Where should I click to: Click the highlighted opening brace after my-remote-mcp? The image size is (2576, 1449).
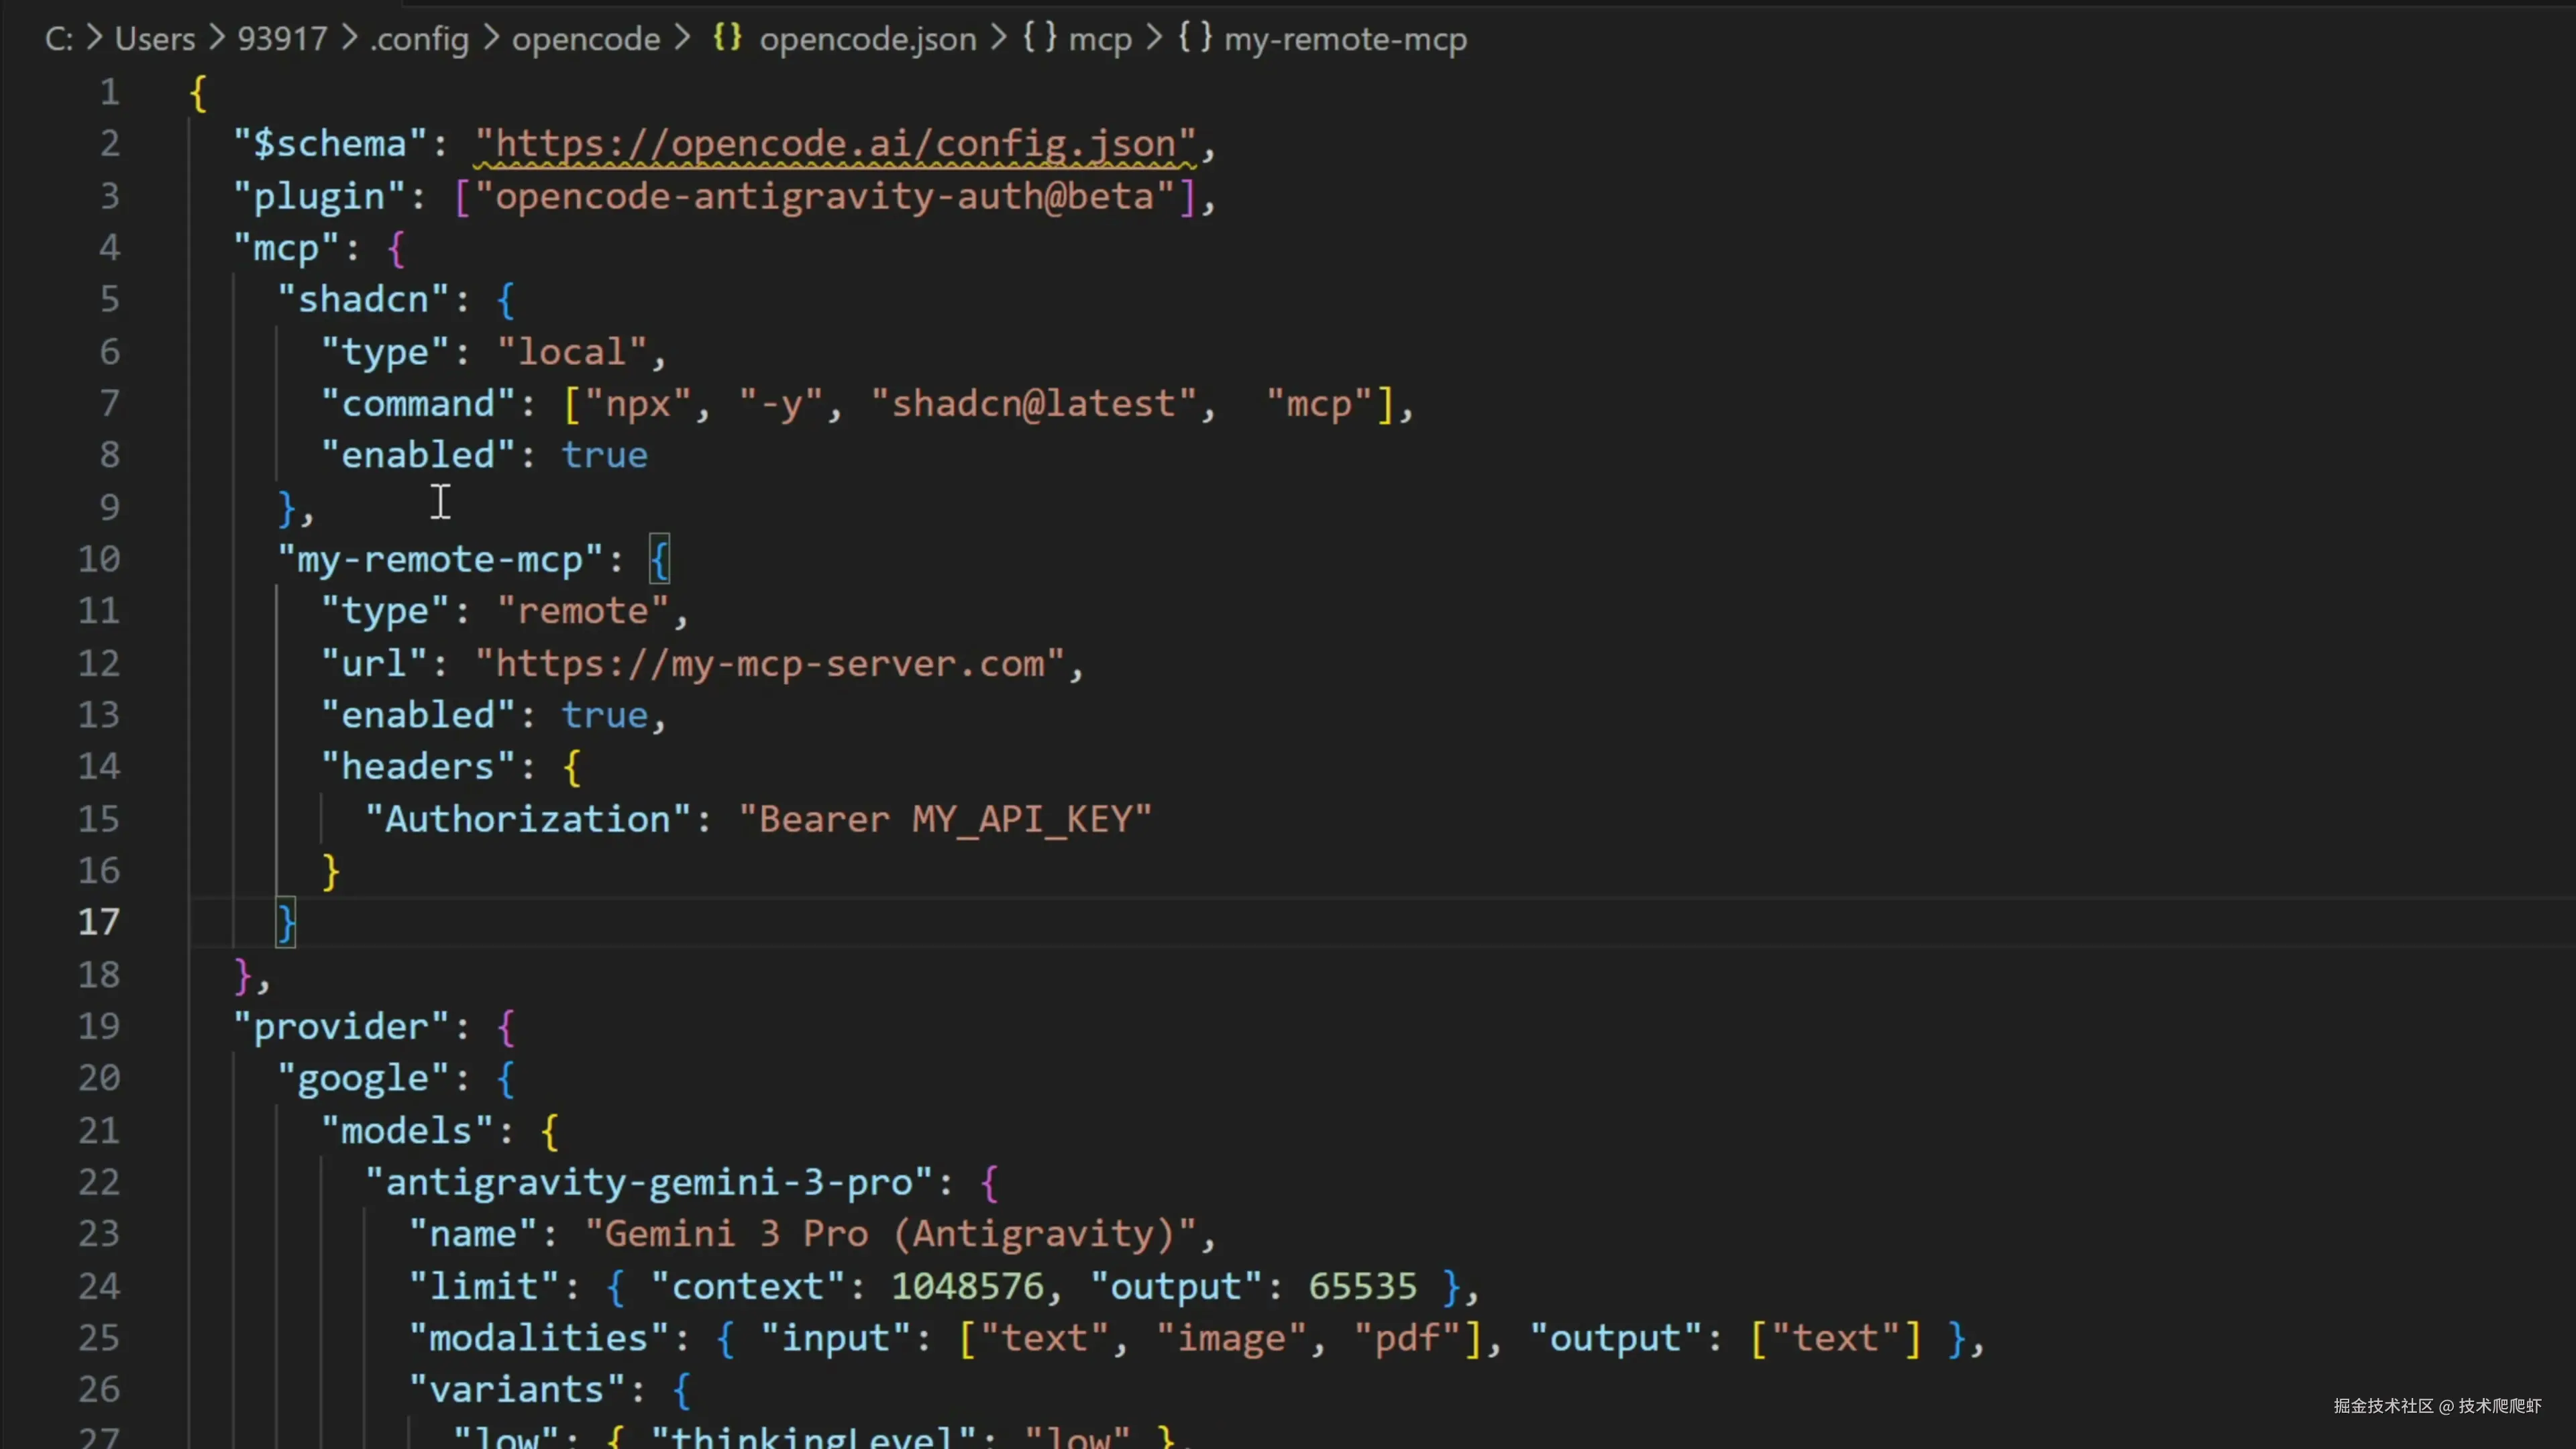(660, 559)
